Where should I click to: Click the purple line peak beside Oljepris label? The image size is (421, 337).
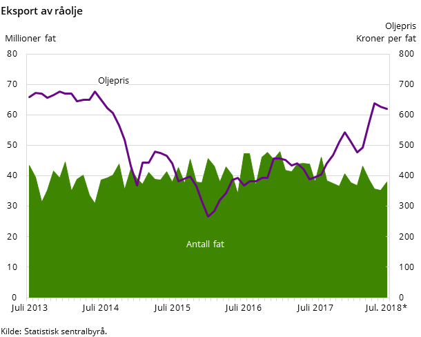tap(95, 91)
